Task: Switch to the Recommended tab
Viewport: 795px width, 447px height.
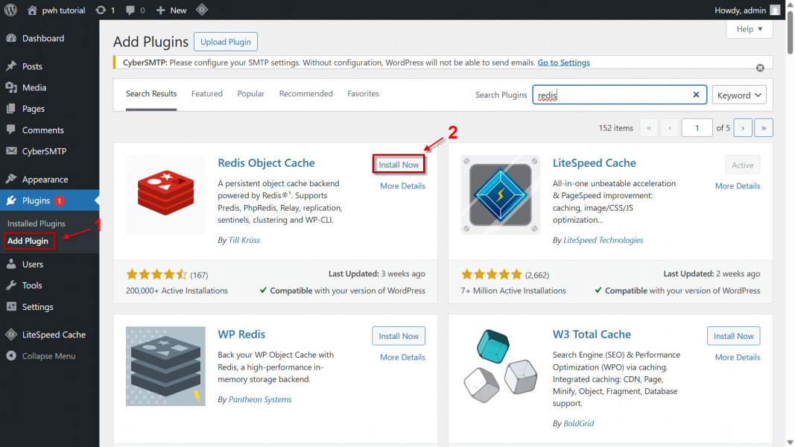Action: (x=305, y=94)
